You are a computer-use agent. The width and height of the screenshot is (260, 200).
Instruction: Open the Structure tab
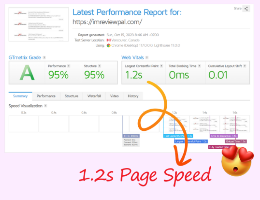click(71, 96)
